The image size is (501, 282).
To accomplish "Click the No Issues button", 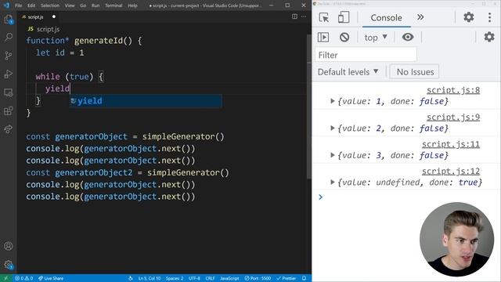I will click(415, 72).
